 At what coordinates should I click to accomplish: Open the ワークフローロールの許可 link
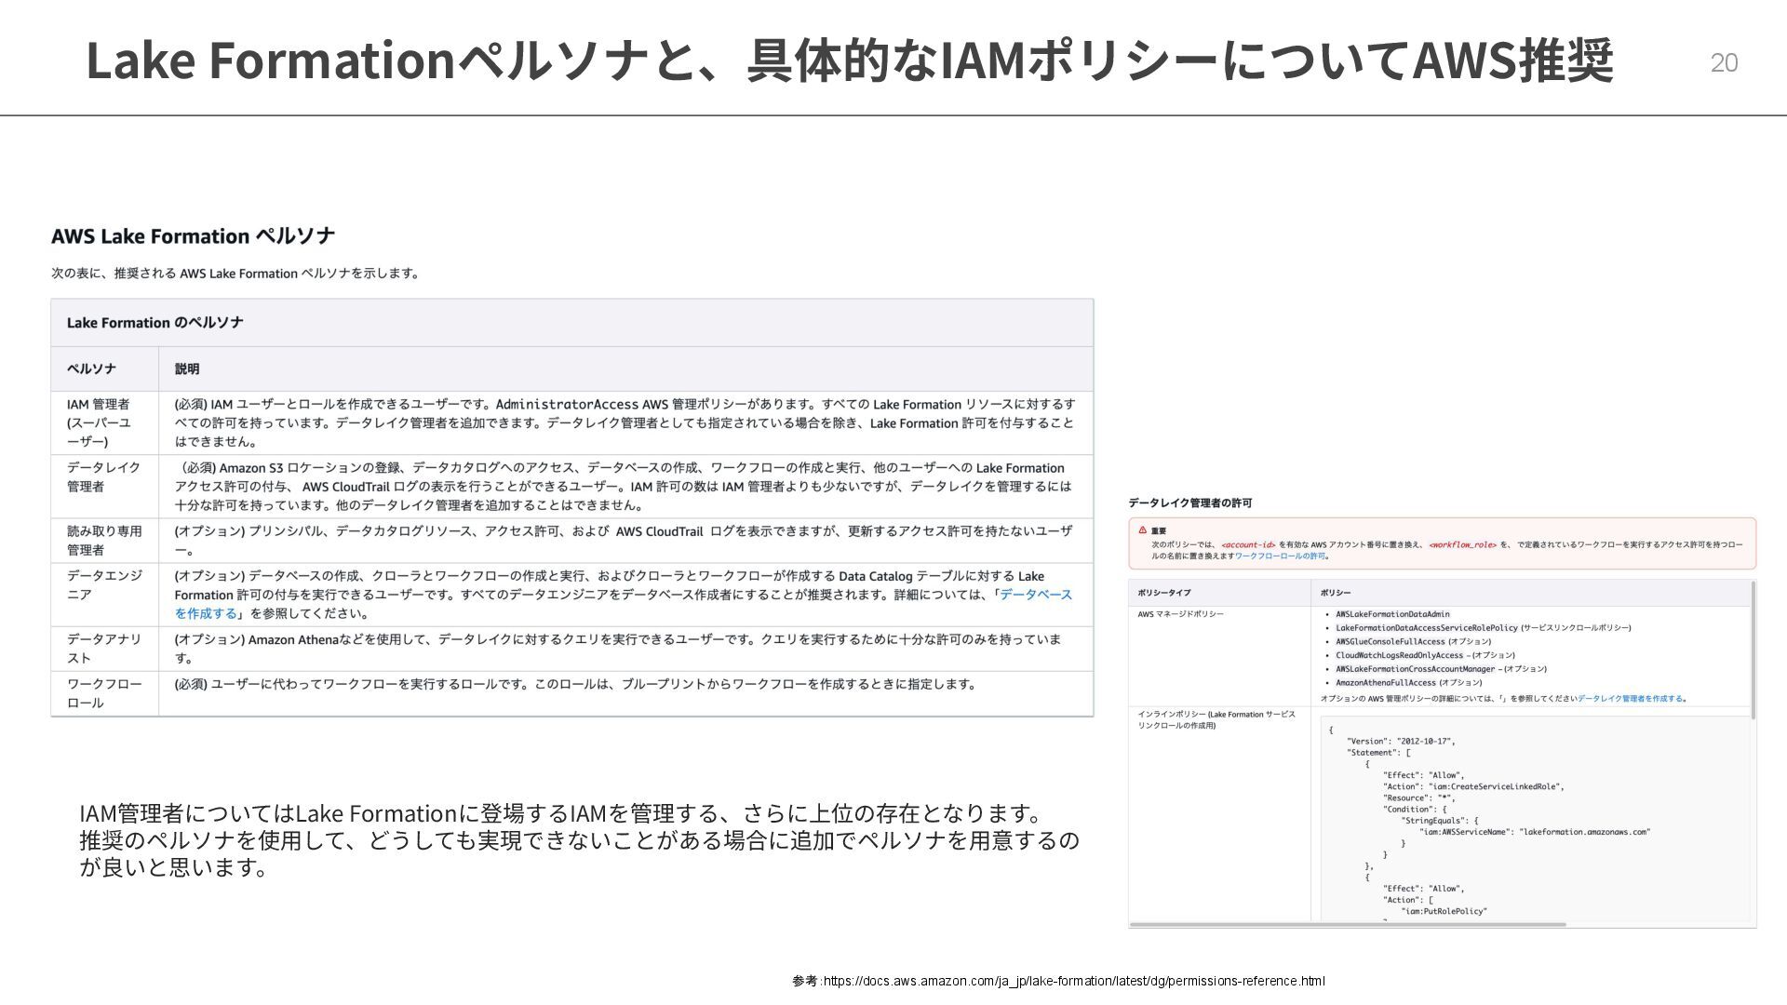coord(1280,556)
